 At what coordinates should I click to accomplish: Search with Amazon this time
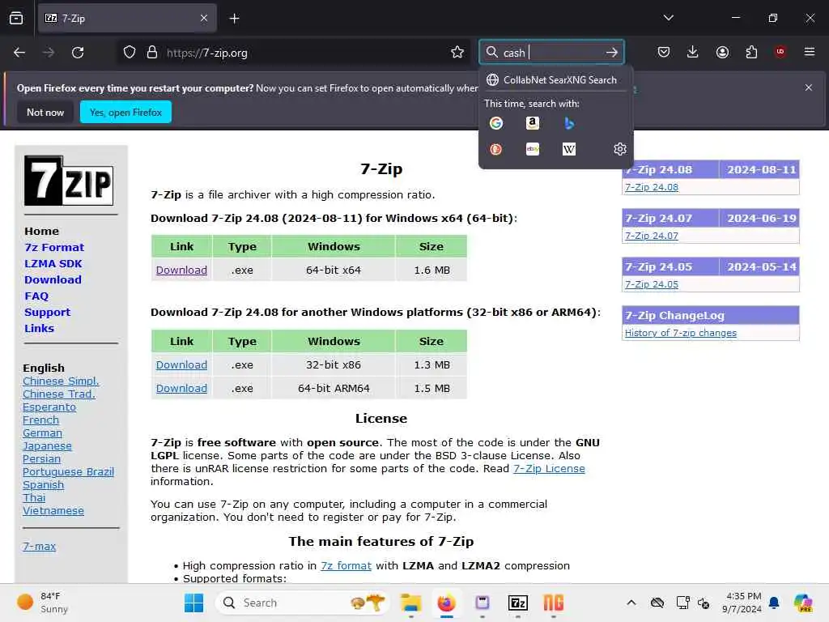(x=533, y=123)
